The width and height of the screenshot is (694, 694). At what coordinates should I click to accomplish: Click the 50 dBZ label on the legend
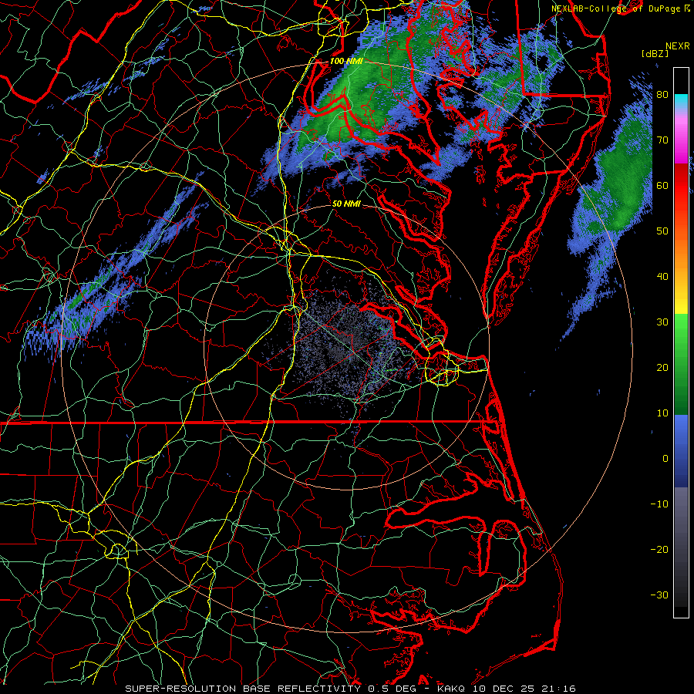(x=662, y=231)
